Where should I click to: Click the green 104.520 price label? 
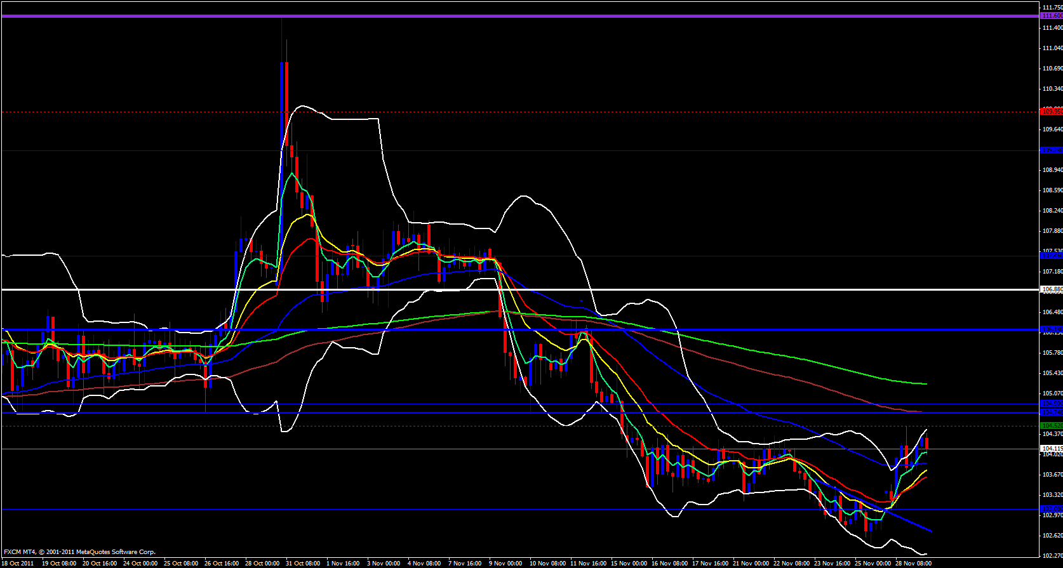tap(1052, 426)
